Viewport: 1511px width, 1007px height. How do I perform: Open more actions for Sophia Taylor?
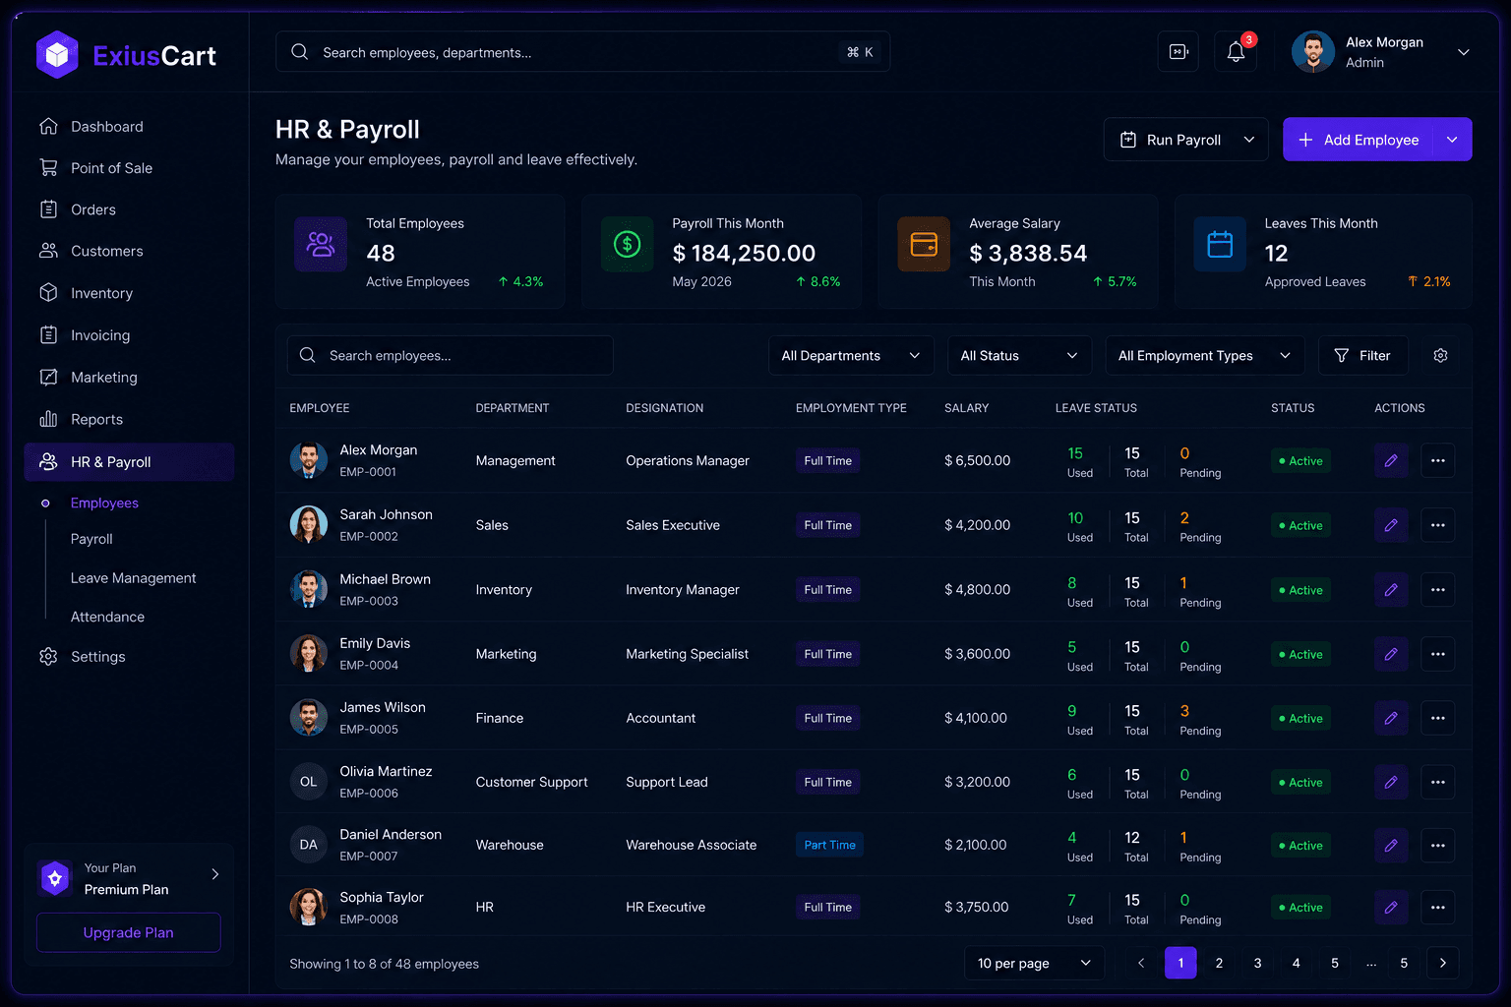pyautogui.click(x=1437, y=907)
